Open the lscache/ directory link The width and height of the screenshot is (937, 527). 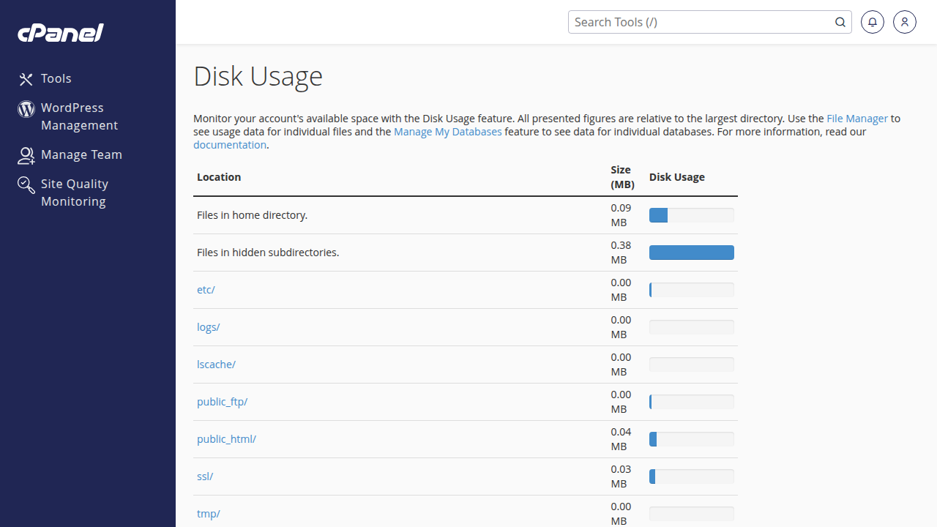click(x=216, y=365)
